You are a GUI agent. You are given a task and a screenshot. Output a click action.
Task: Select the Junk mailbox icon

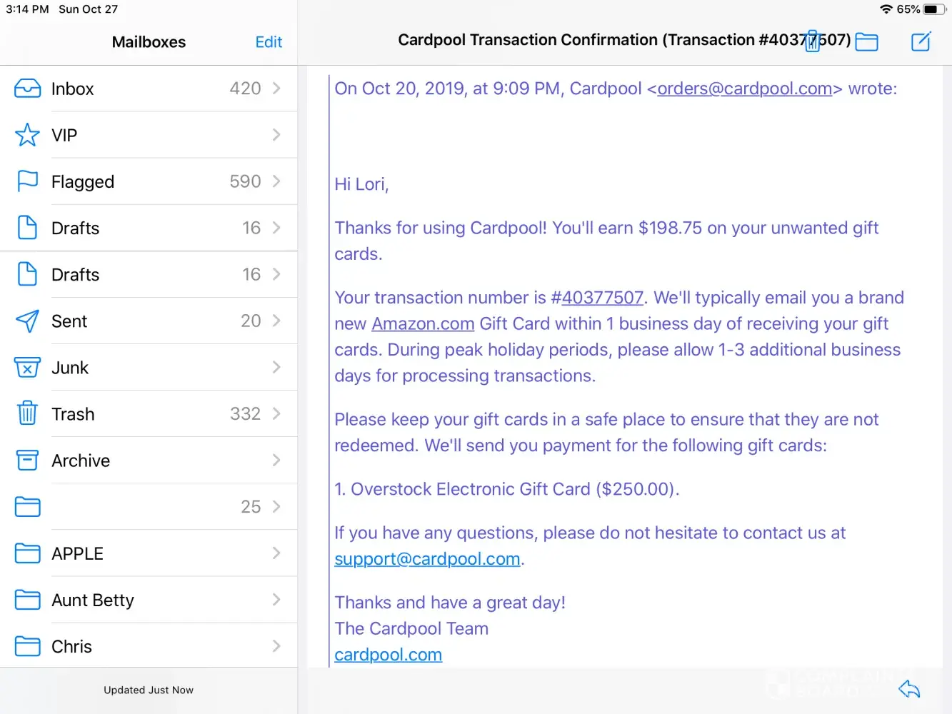point(27,368)
